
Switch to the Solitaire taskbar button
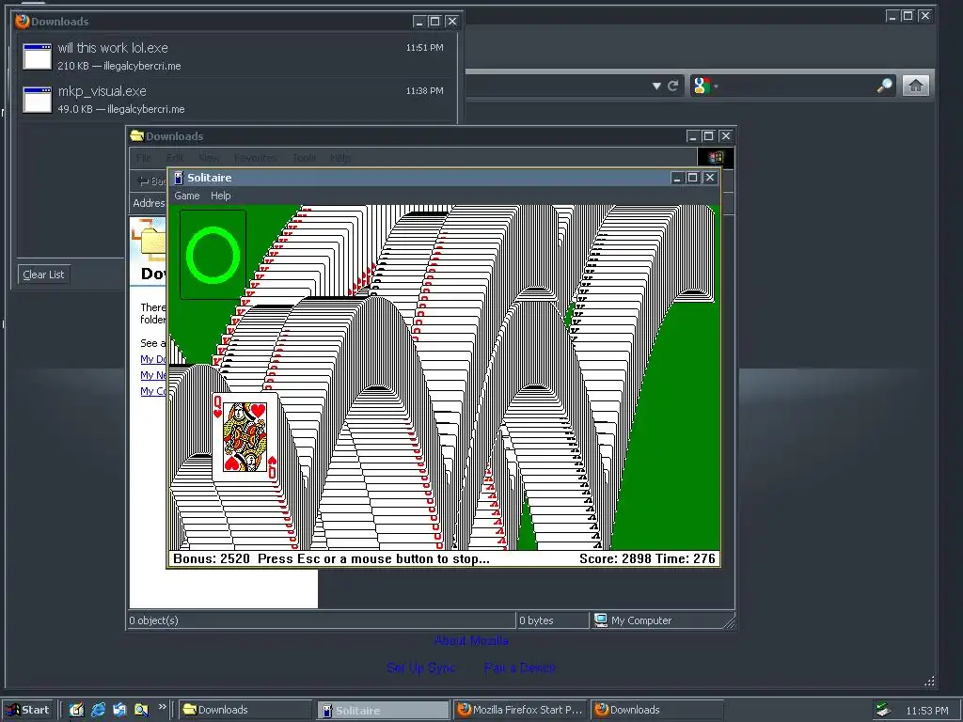pyautogui.click(x=384, y=710)
